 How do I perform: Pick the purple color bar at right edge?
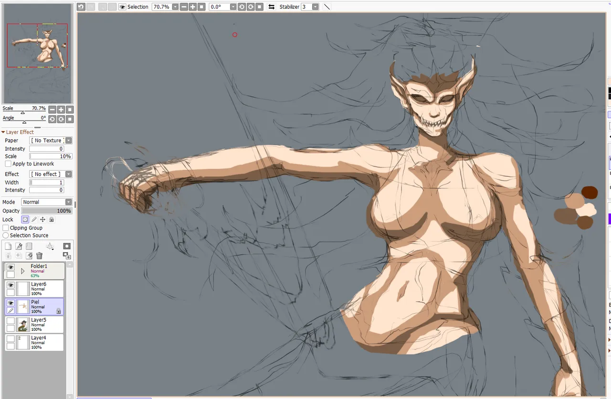tap(609, 219)
